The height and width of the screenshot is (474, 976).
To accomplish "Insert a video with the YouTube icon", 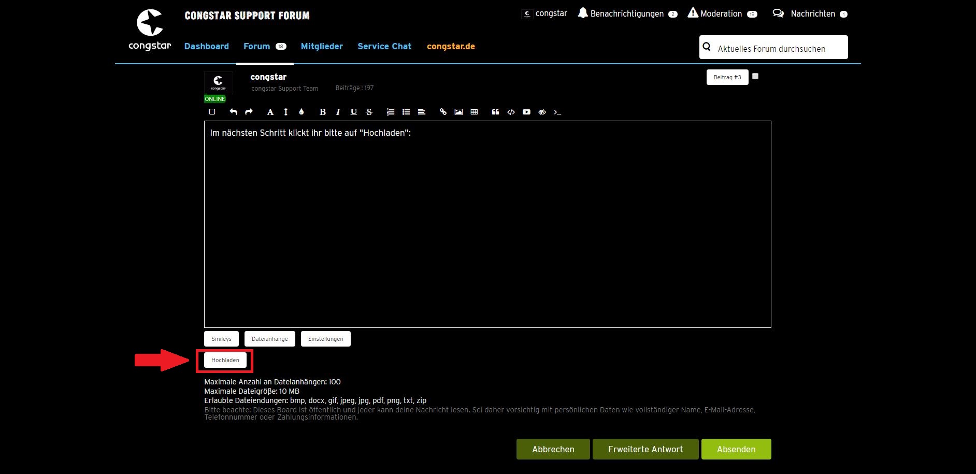I will [x=526, y=112].
